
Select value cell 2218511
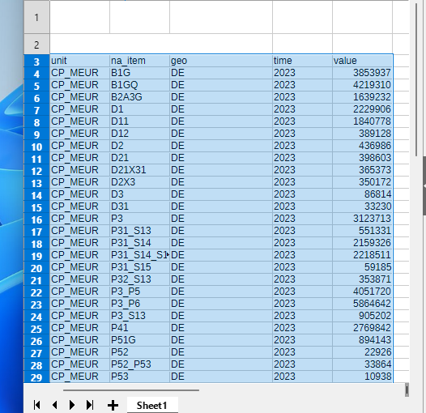tap(363, 255)
